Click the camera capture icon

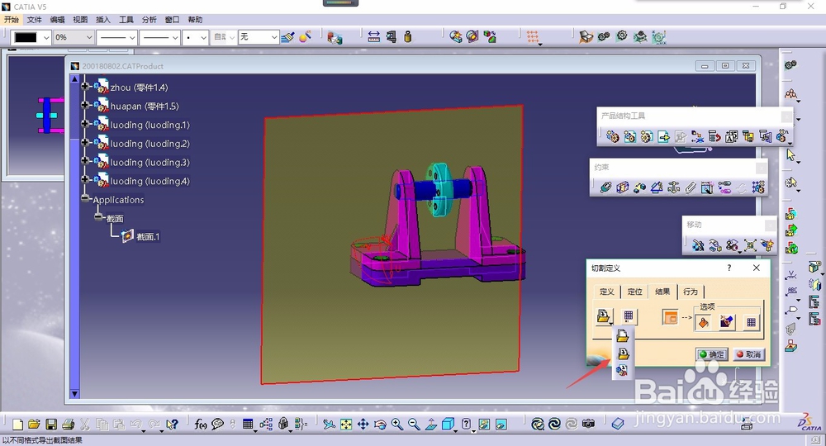pyautogui.click(x=588, y=424)
